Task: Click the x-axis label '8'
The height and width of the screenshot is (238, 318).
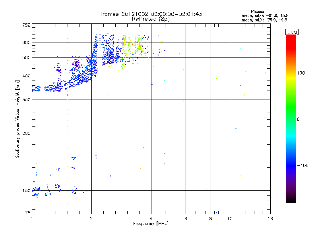Action: point(211,219)
